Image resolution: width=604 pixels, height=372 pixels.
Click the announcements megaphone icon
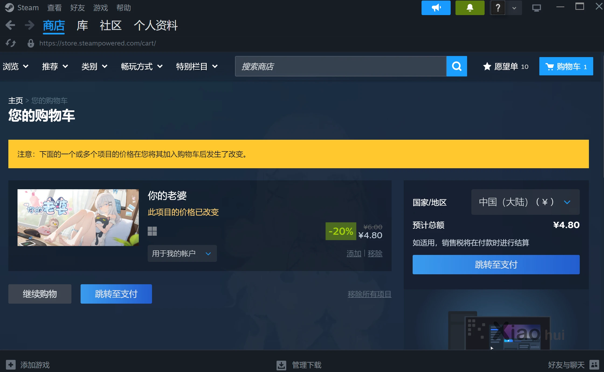click(436, 8)
